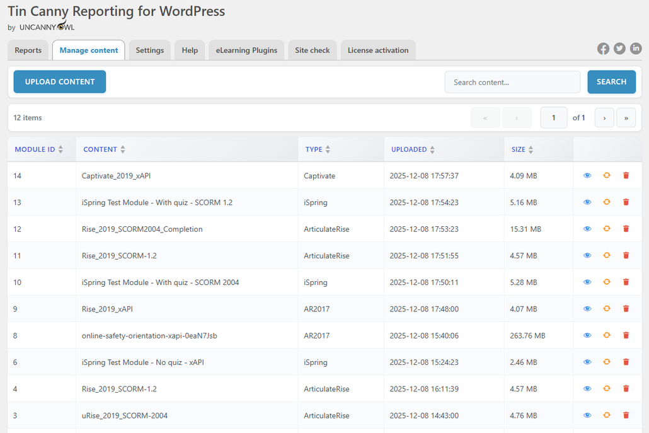Preview module ID 11 Rise_2019_SCORM-1.2

(x=587, y=255)
